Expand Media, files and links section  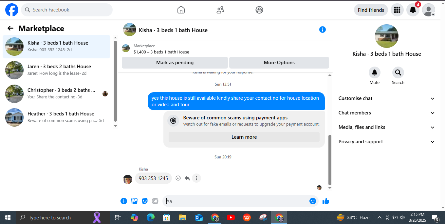387,127
